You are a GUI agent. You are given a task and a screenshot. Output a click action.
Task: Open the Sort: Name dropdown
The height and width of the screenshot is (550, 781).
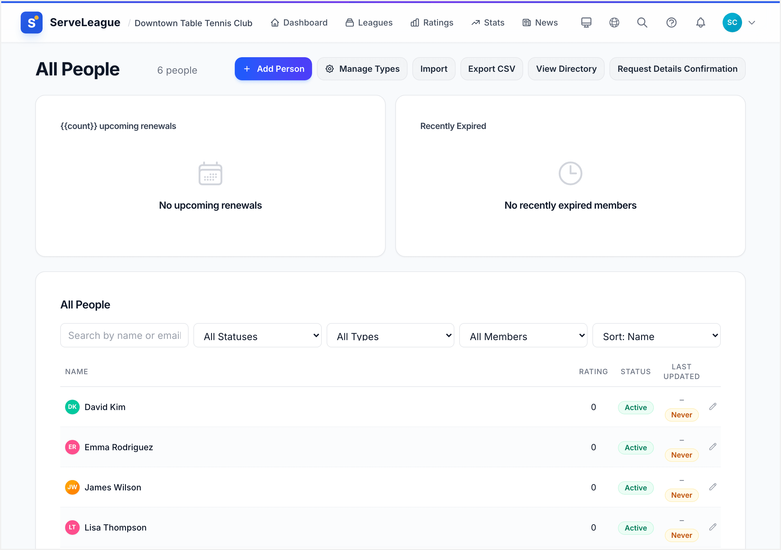(x=656, y=335)
